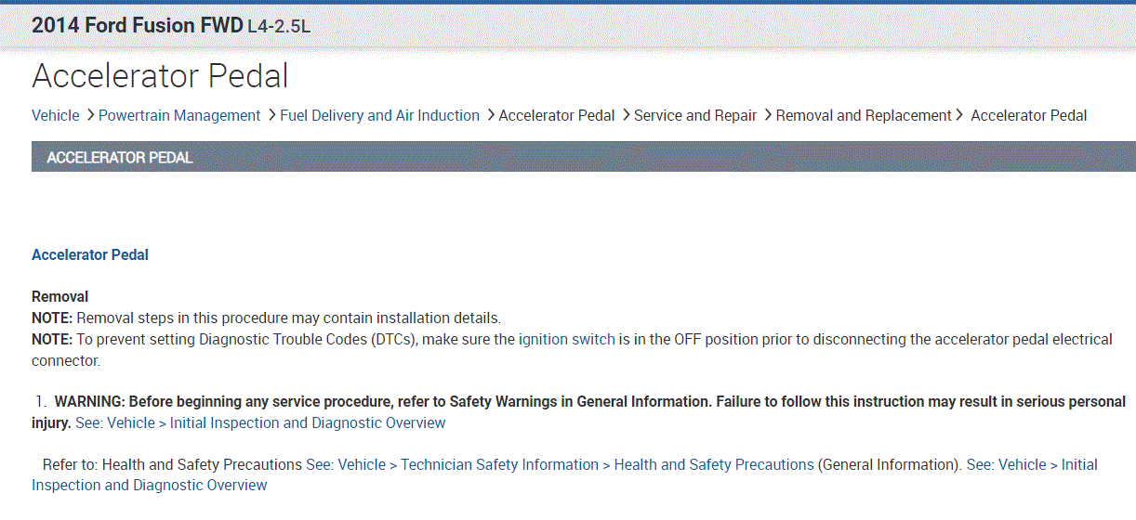The width and height of the screenshot is (1136, 520).
Task: Go to Fuel Delivery and Air Induction
Action: click(379, 115)
